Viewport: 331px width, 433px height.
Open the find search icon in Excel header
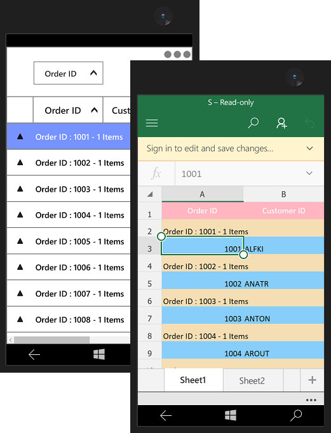[x=253, y=123]
